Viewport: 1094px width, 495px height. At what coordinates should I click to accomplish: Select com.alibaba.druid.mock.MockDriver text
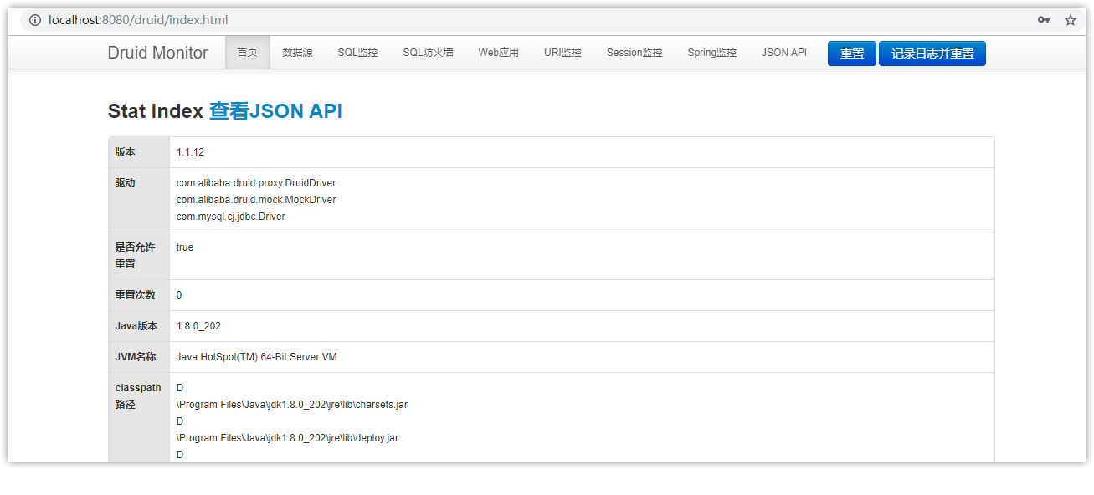pos(255,200)
